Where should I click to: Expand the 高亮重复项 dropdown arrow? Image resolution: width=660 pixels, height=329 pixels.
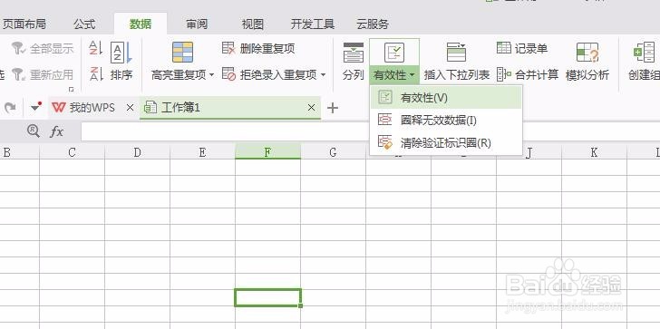[211, 75]
